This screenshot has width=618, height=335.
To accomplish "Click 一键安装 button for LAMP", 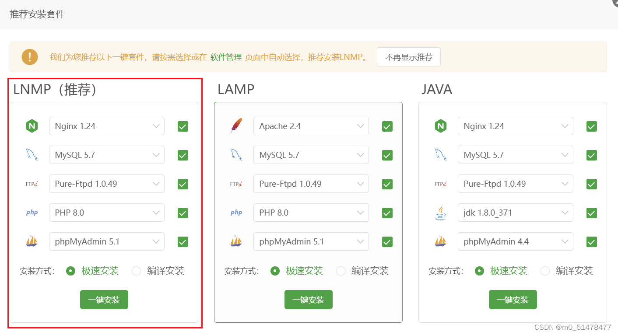I will tap(309, 300).
